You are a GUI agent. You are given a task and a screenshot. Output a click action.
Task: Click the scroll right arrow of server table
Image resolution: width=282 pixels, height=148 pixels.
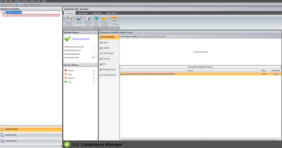280,139
